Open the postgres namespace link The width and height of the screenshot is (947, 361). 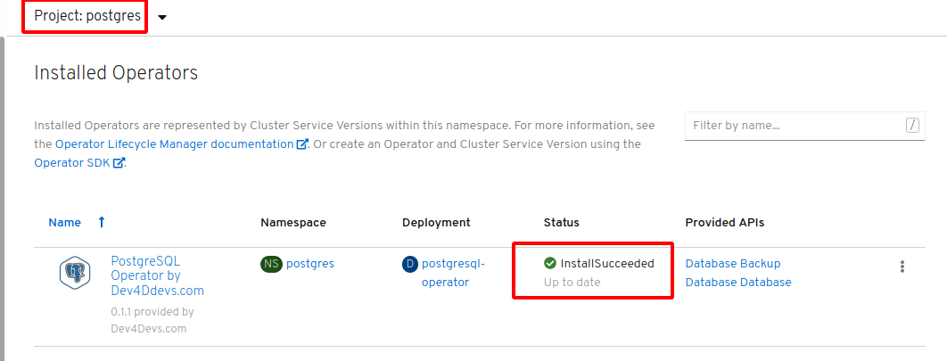(309, 264)
